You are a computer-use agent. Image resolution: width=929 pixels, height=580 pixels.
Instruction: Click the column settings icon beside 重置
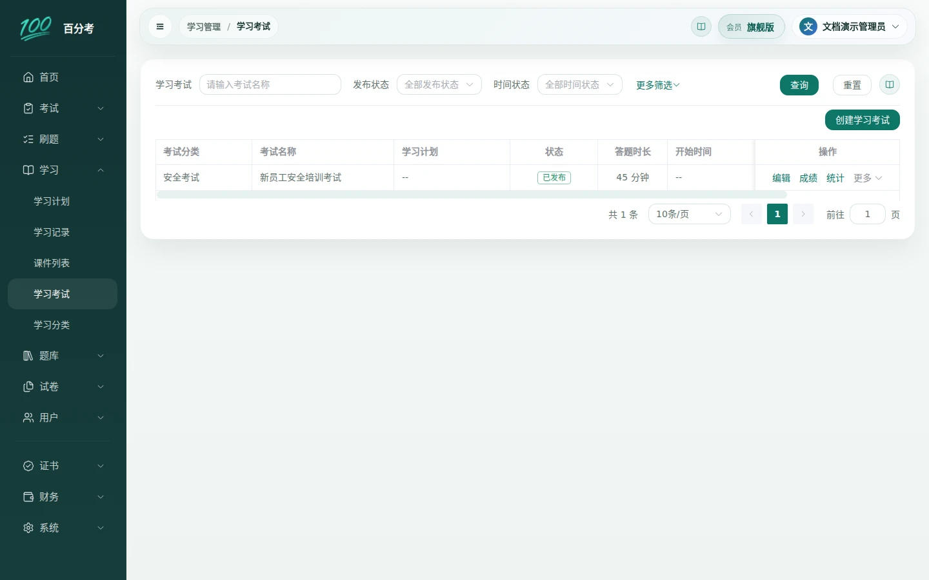890,84
